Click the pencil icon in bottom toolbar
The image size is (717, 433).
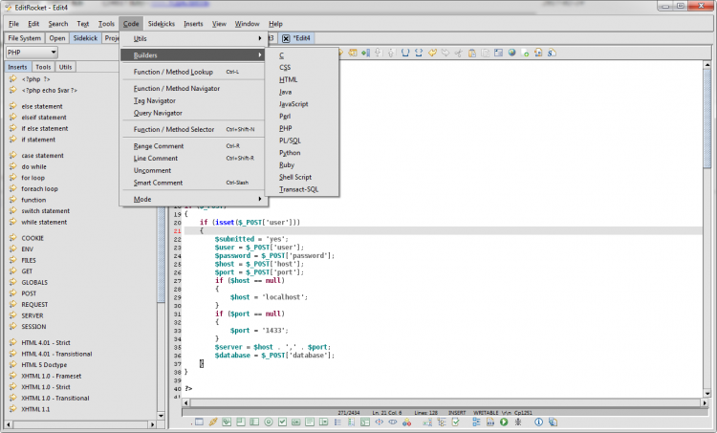(213, 422)
